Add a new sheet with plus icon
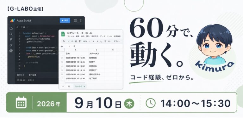This screenshot has height=118, width=243. click(63, 87)
